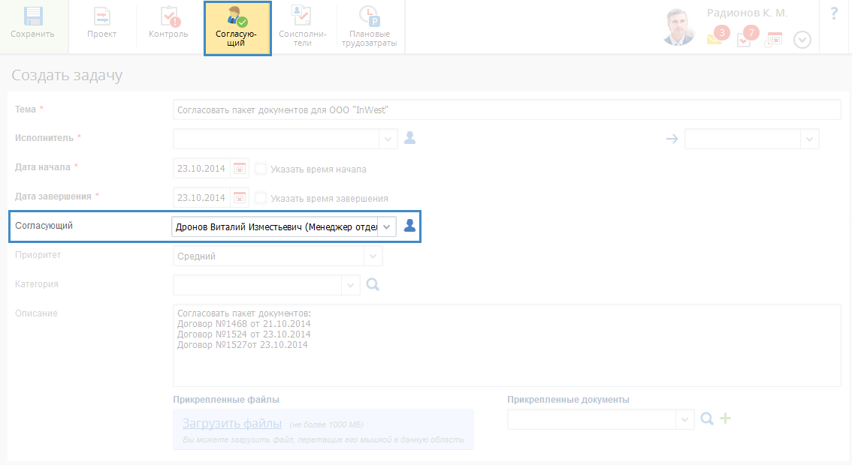
Task: Click the search magnifier next to Категория
Action: click(373, 284)
